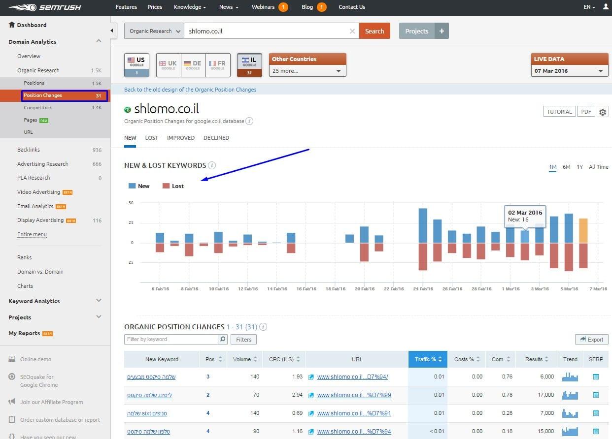Click Online demo icon in sidebar
The image size is (612, 439).
(12, 359)
